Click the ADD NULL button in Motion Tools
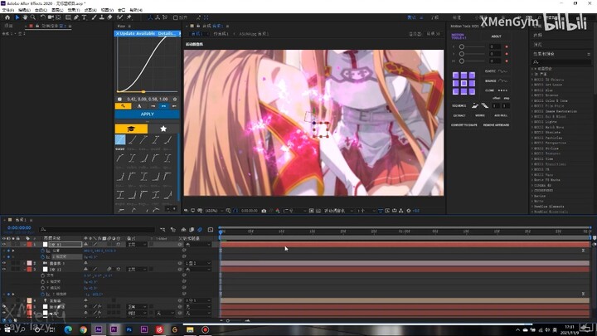 coord(501,115)
